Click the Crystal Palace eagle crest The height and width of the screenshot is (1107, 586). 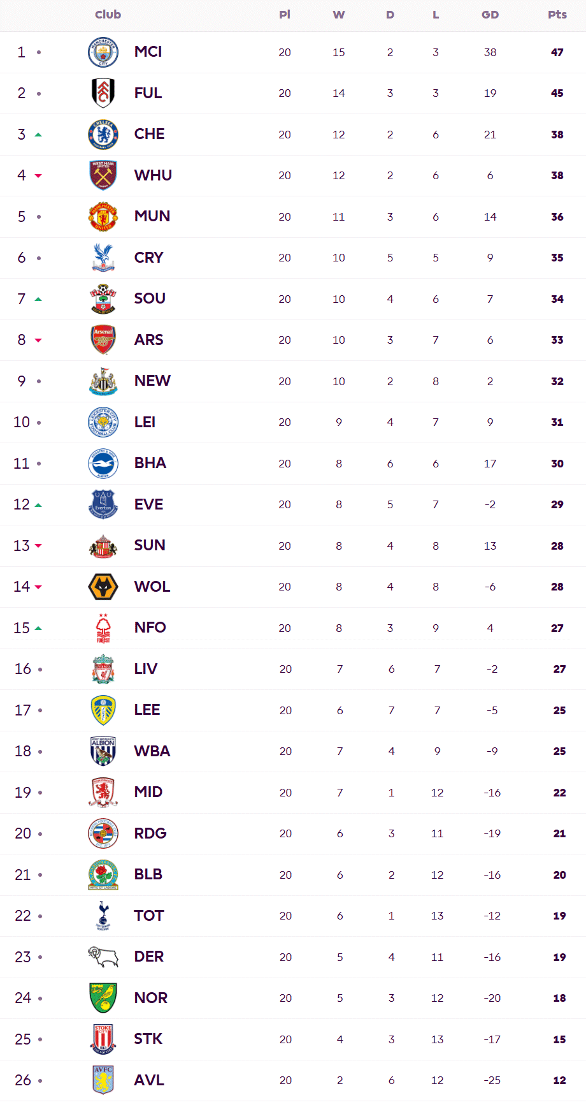click(x=103, y=258)
